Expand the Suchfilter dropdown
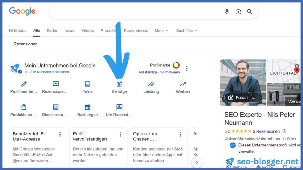303x170 pixels. (186, 30)
